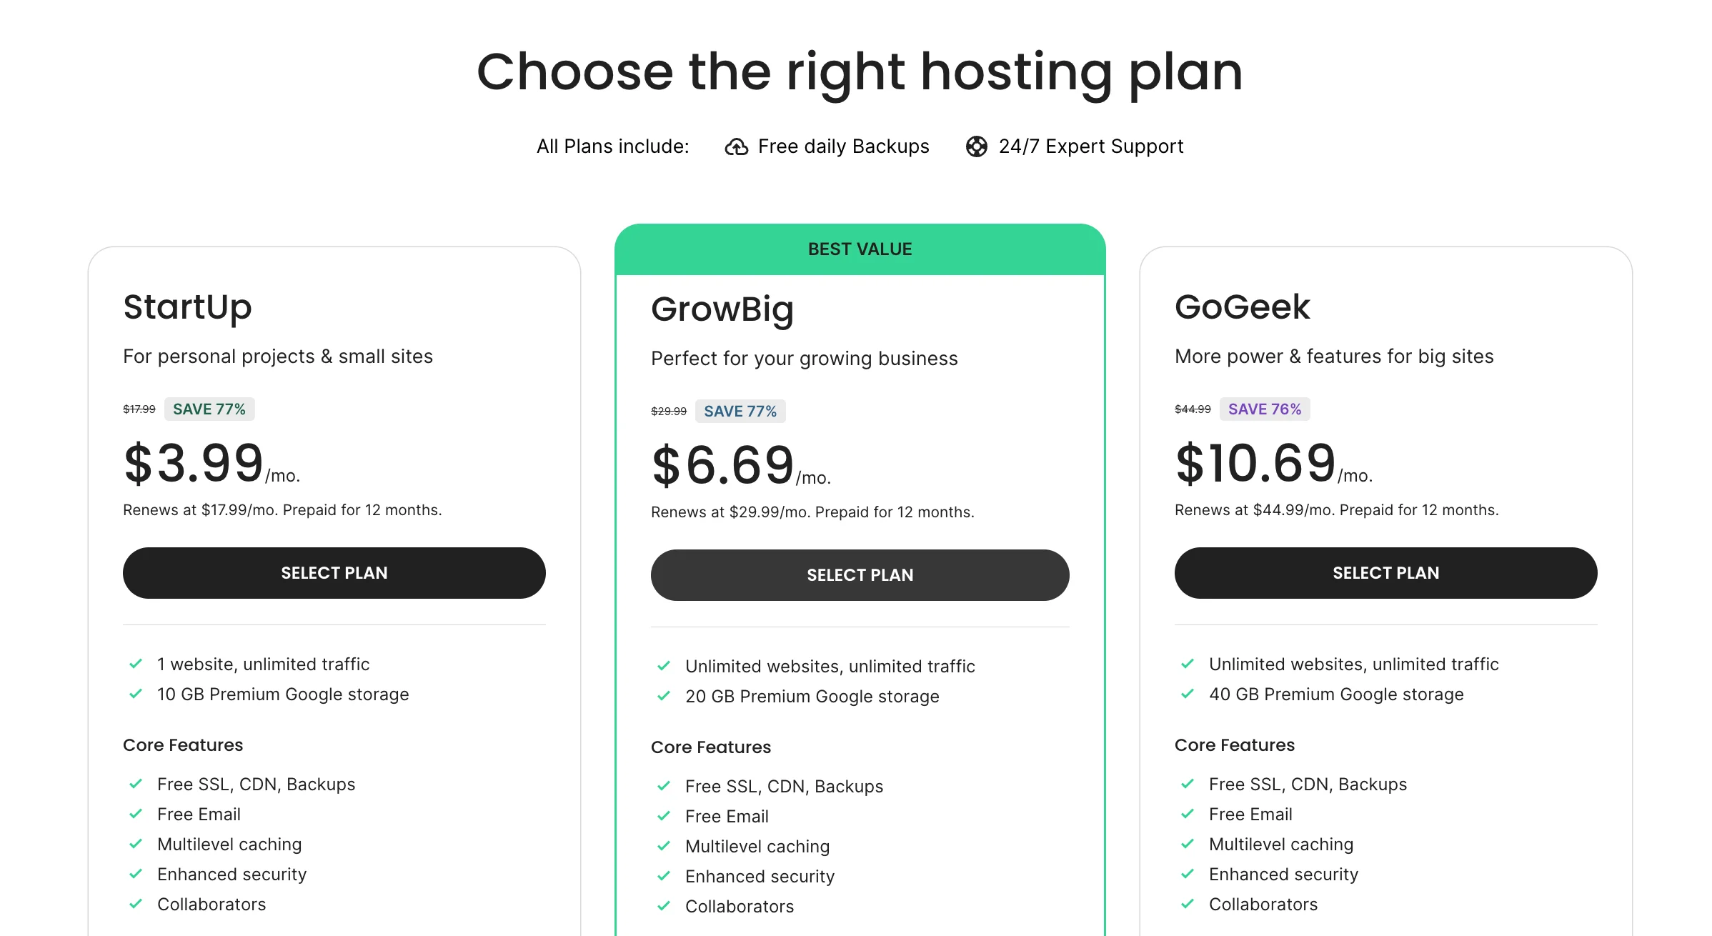Click the checkmark beside StartUp's 'Collaborators'

pyautogui.click(x=136, y=904)
